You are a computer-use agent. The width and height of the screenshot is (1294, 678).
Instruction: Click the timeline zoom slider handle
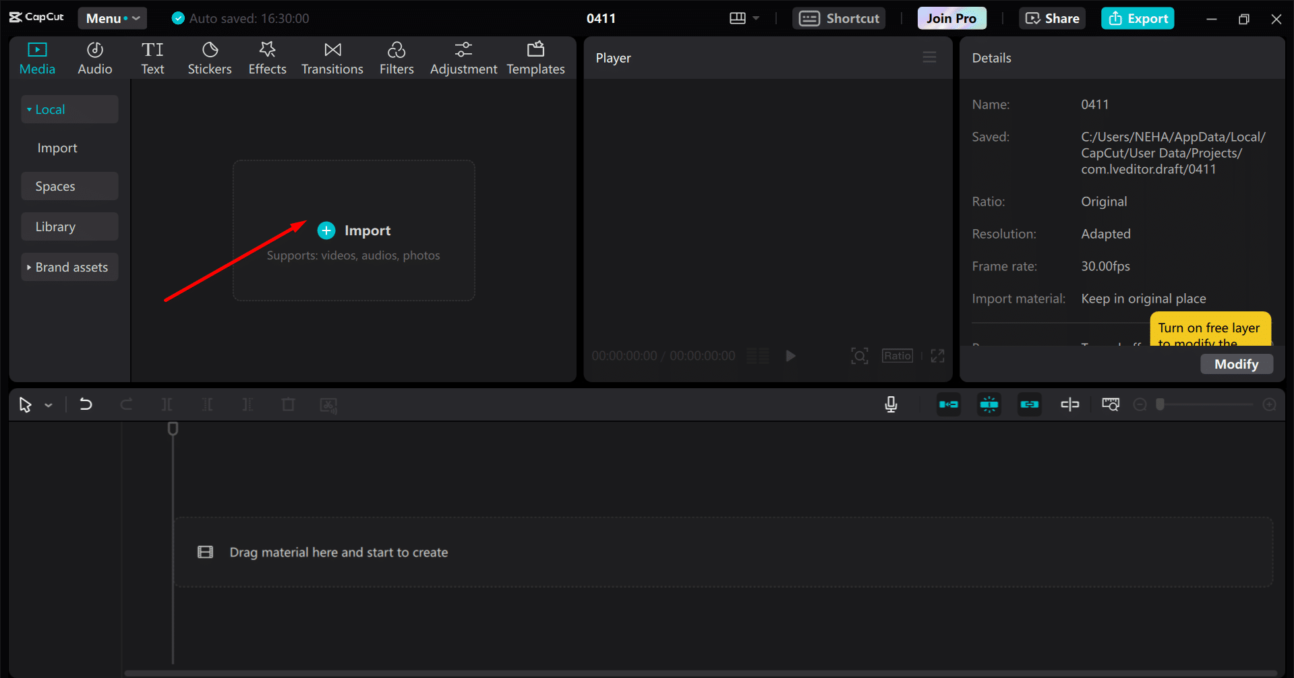(1160, 404)
